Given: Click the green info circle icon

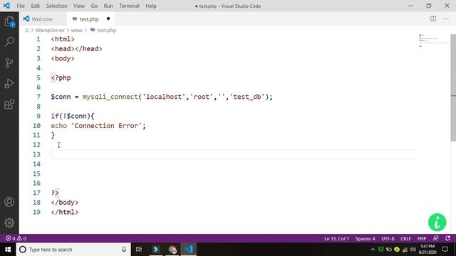Looking at the screenshot, I should pos(437,223).
